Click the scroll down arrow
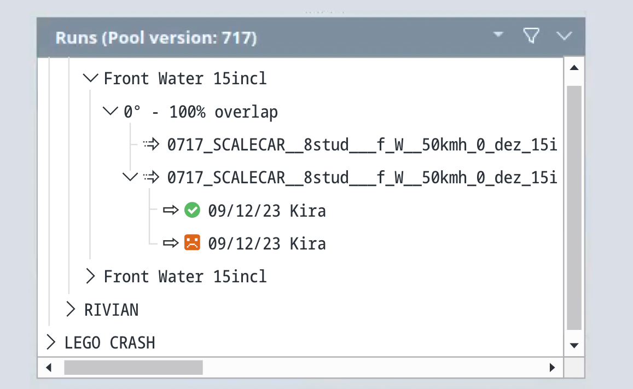 point(574,345)
